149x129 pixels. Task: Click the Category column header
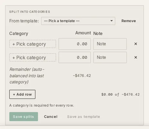(x=19, y=34)
